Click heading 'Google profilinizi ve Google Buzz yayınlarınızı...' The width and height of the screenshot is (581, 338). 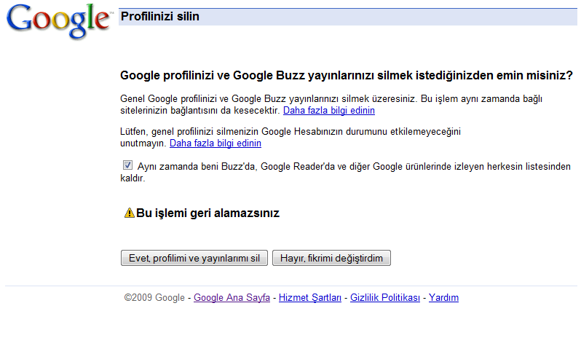347,76
